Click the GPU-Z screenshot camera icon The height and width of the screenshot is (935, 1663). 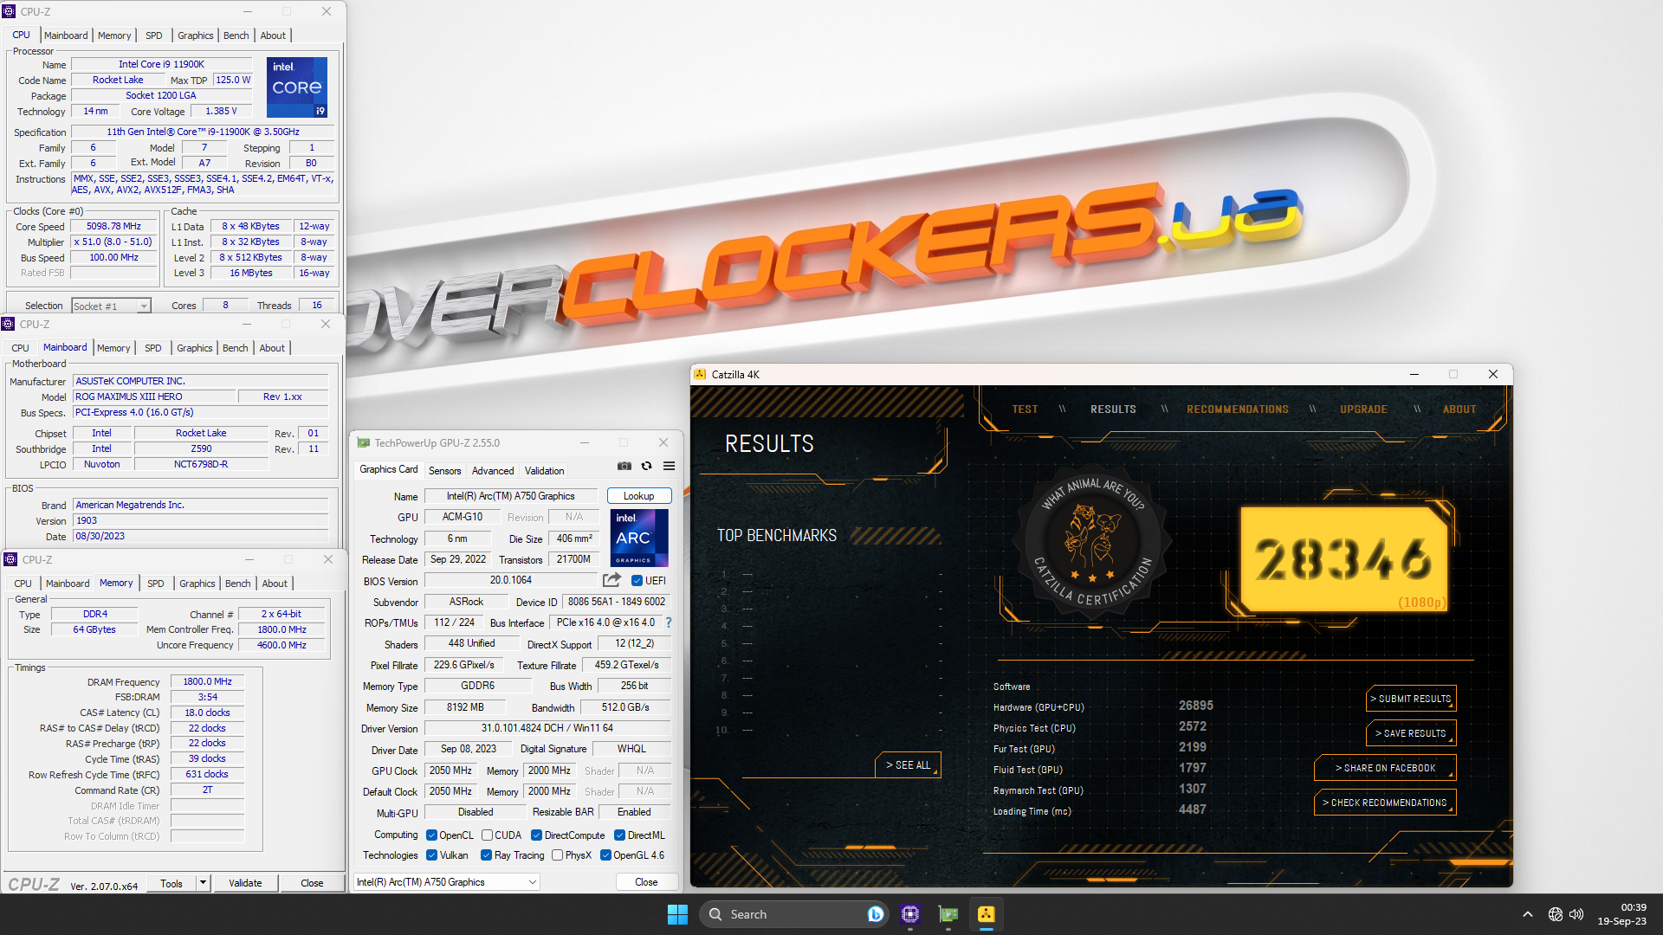coord(624,466)
